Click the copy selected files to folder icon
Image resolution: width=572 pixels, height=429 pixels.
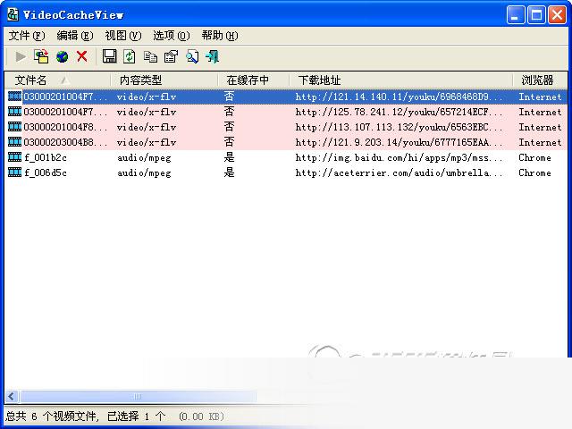coord(41,56)
